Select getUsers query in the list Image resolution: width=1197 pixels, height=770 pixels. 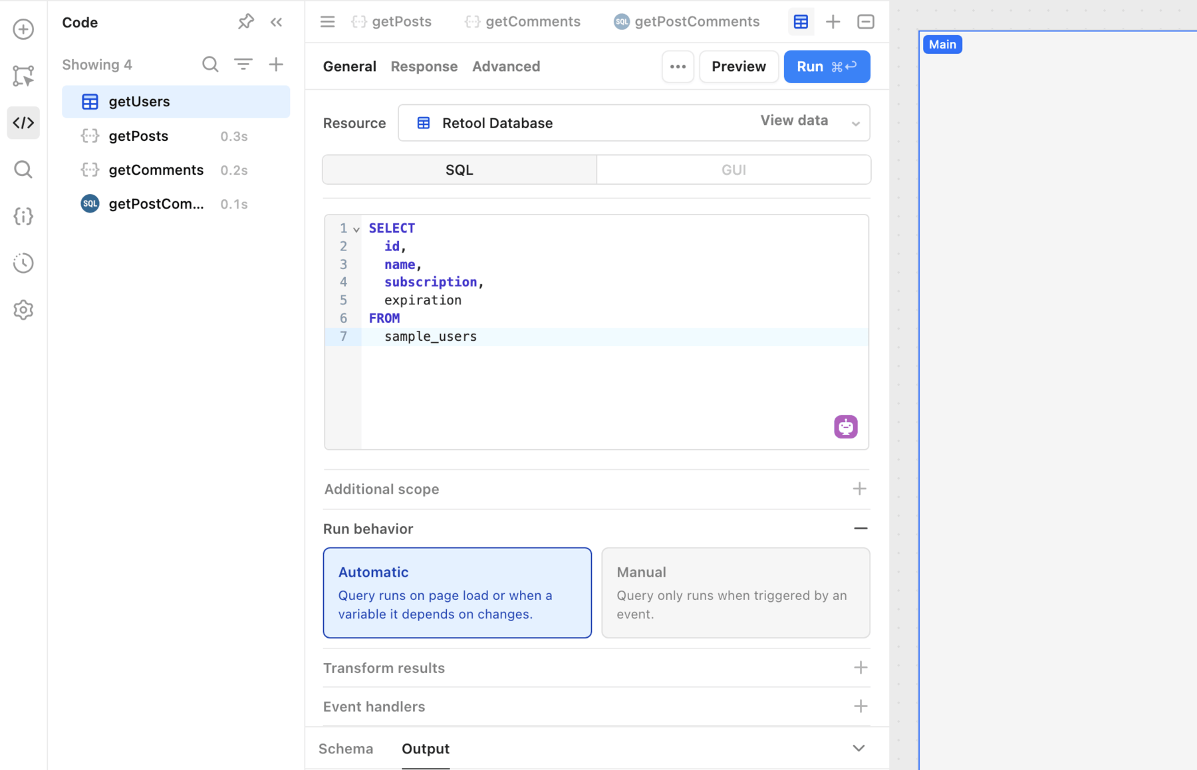click(176, 102)
